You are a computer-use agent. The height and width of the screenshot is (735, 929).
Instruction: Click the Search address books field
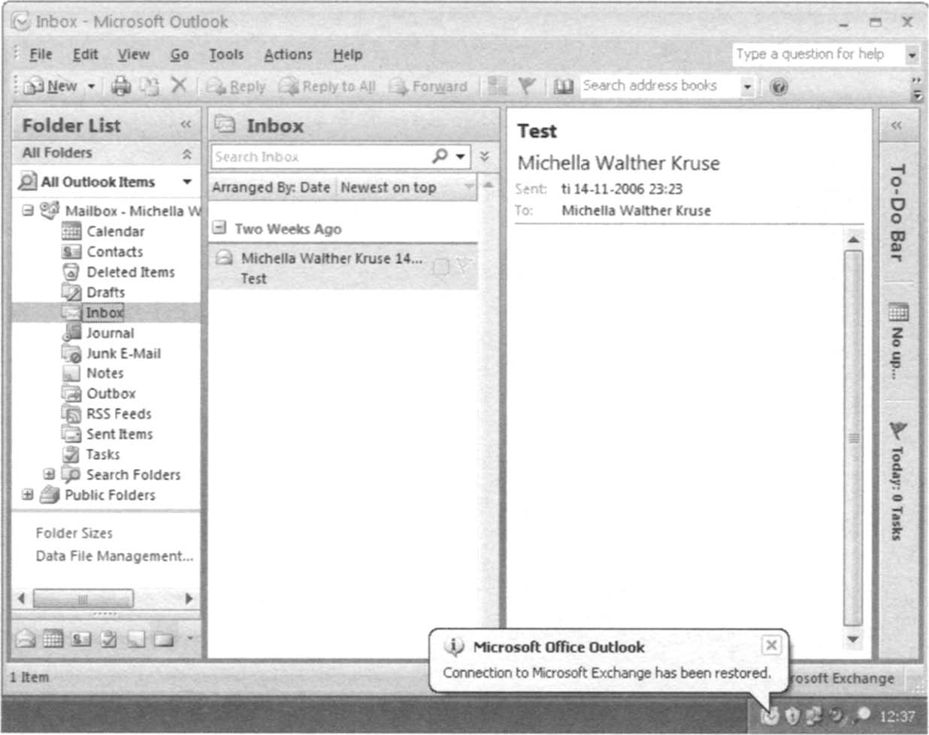pos(659,86)
